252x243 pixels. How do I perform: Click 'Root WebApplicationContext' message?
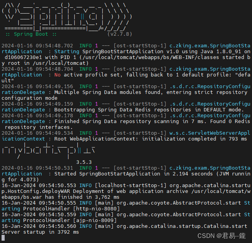pyautogui.click(x=96, y=139)
